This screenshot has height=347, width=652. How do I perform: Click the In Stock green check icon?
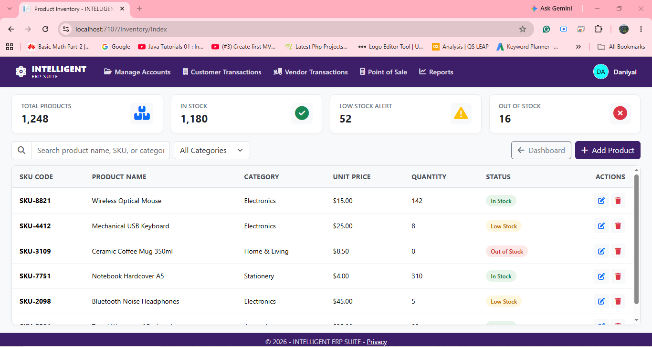pos(302,113)
